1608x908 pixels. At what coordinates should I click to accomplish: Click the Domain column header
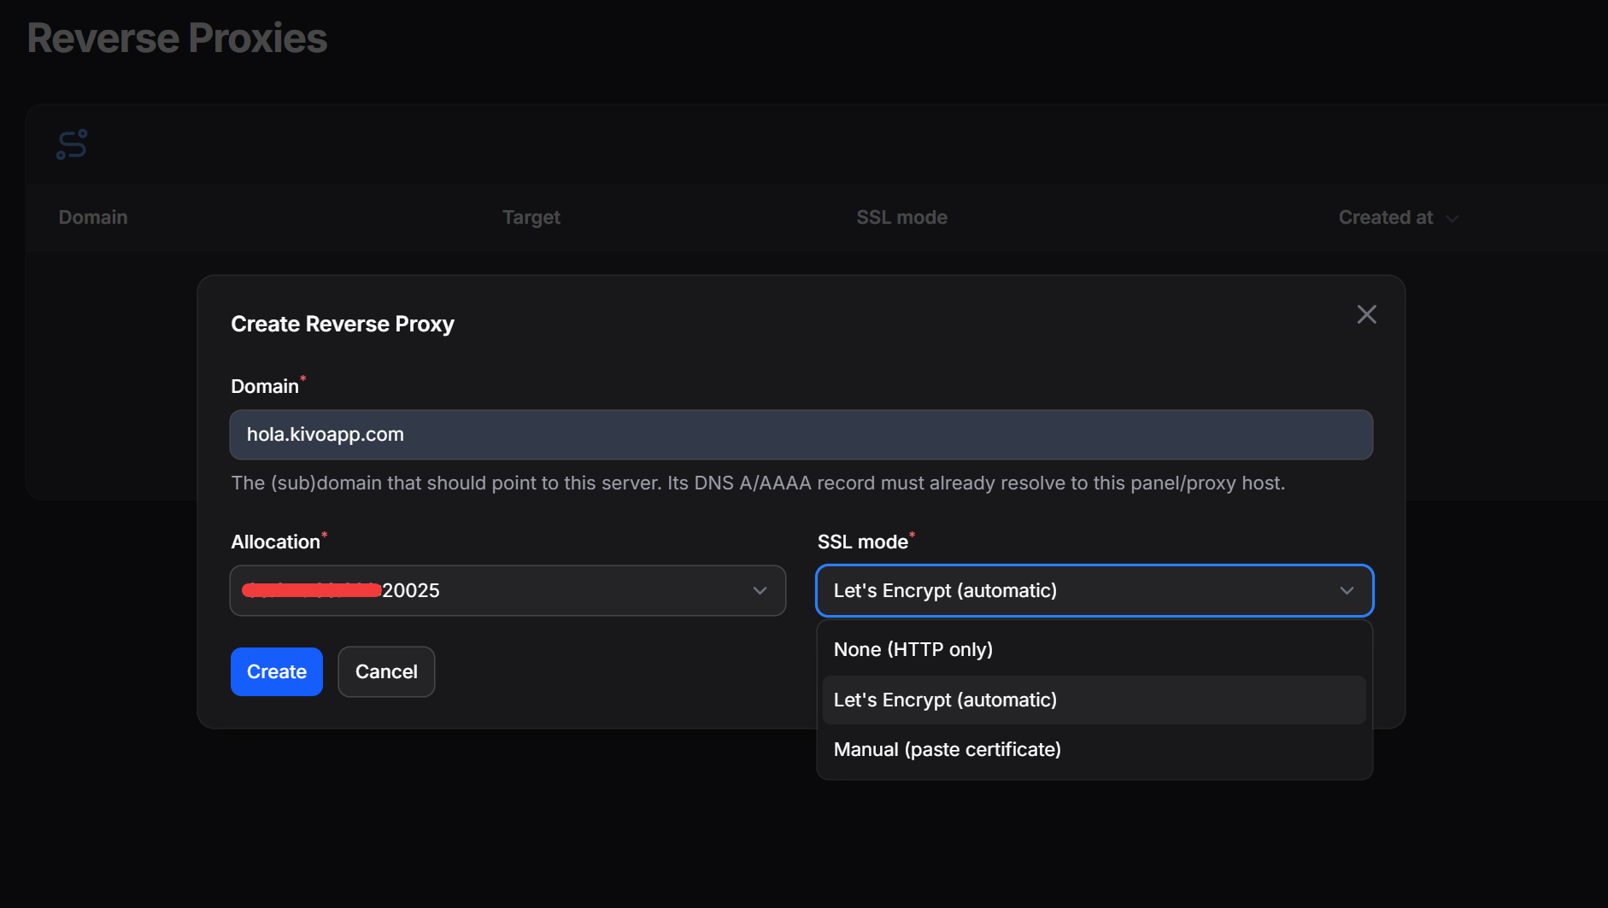click(x=93, y=218)
